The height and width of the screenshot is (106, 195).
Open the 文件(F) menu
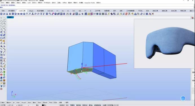(2, 3)
